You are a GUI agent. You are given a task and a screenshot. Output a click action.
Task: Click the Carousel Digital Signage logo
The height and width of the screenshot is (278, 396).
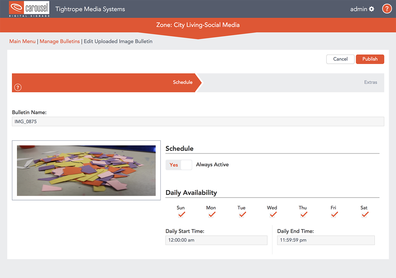tap(29, 9)
